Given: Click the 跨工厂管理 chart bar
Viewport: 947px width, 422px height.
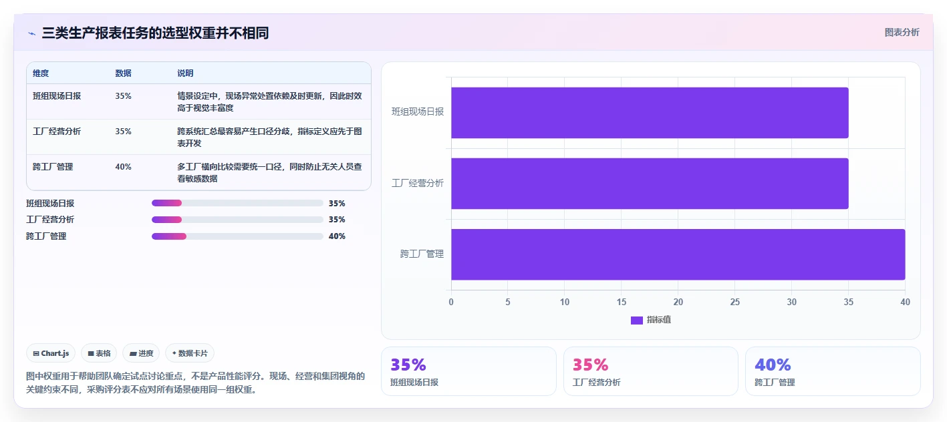Looking at the screenshot, I should [x=678, y=254].
